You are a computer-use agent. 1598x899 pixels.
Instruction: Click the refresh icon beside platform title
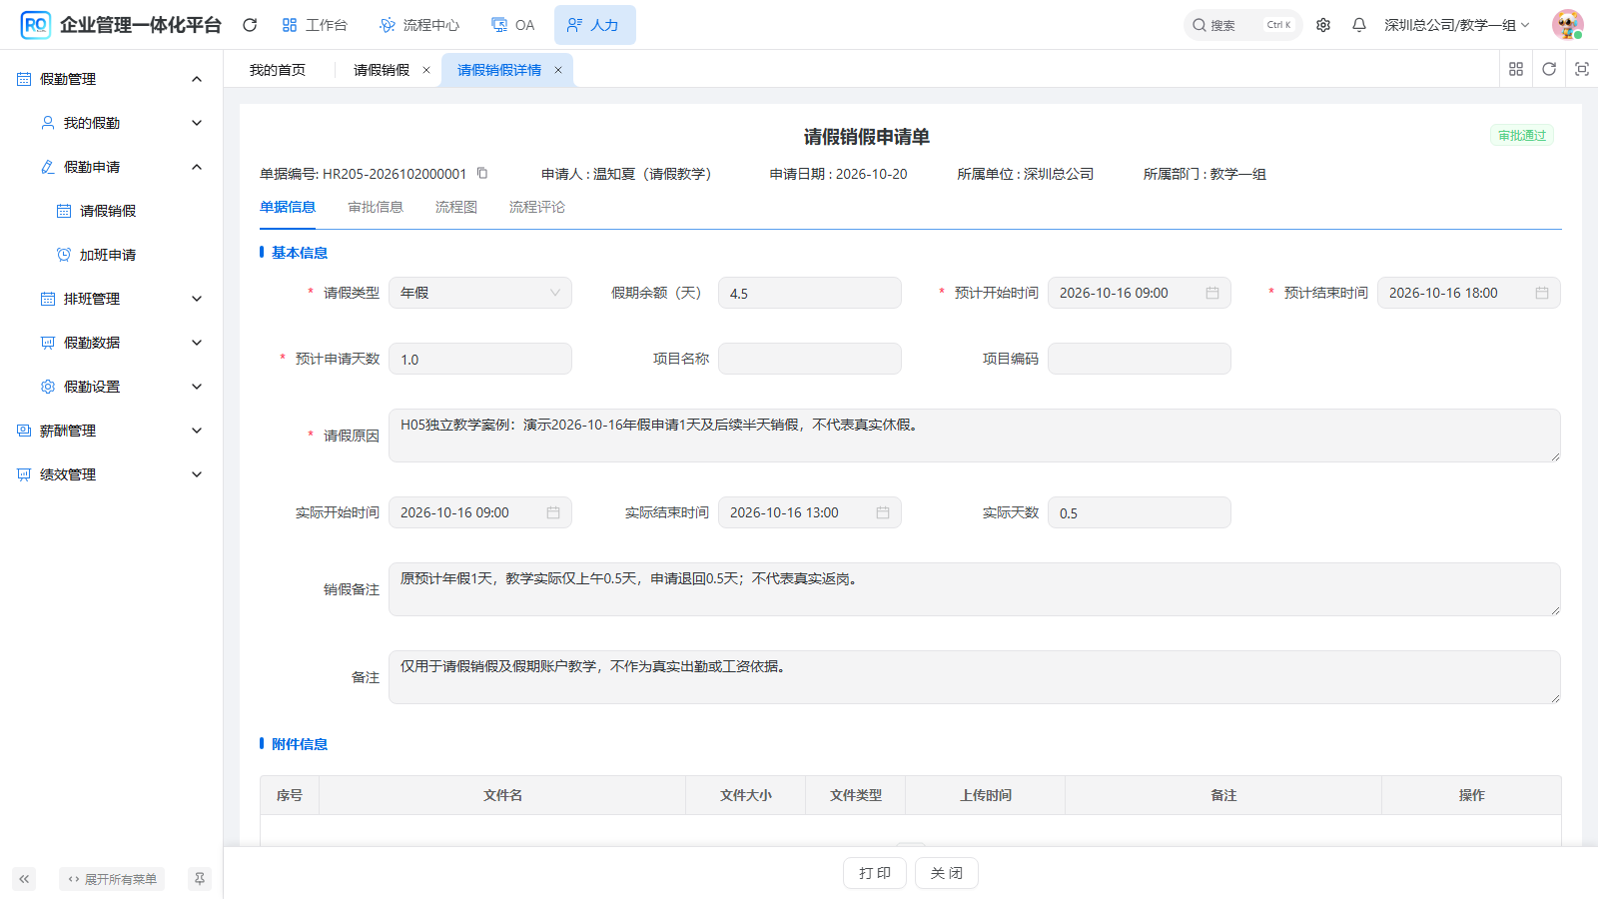coord(250,25)
